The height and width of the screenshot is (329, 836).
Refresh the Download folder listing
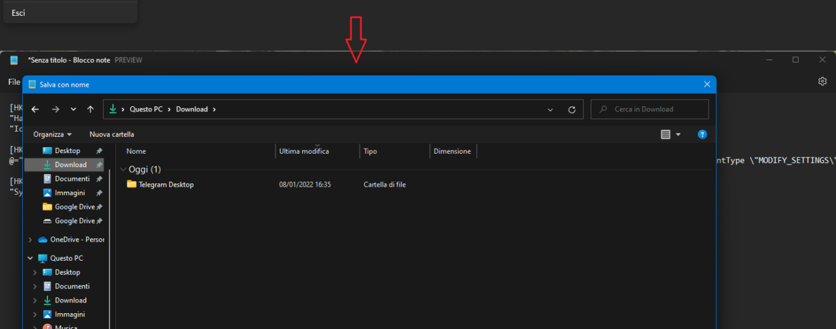(x=571, y=109)
